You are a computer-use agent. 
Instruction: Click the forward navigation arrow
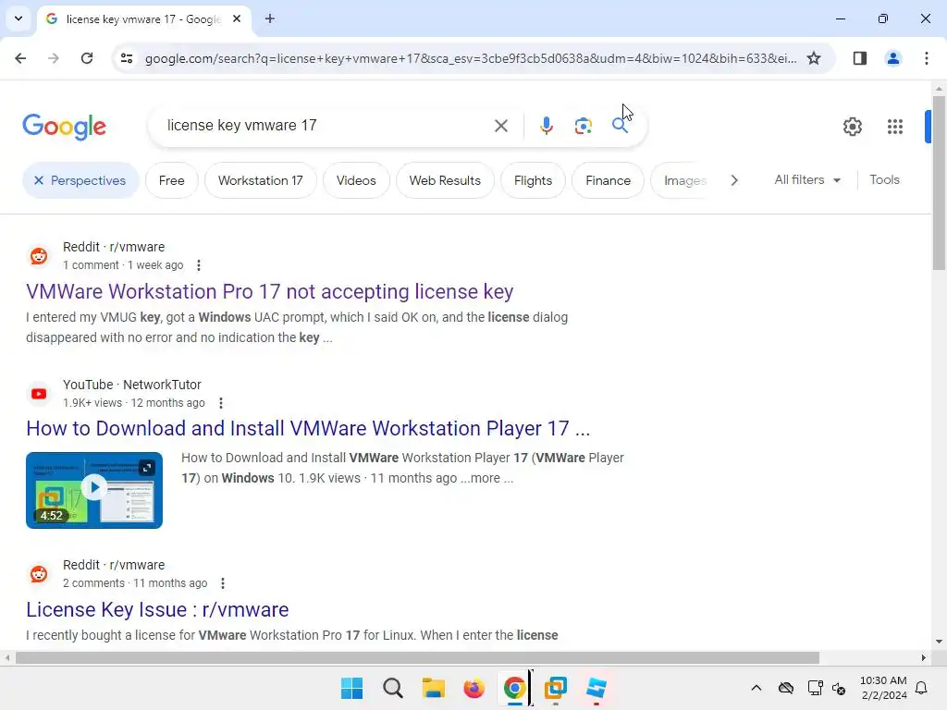click(53, 58)
